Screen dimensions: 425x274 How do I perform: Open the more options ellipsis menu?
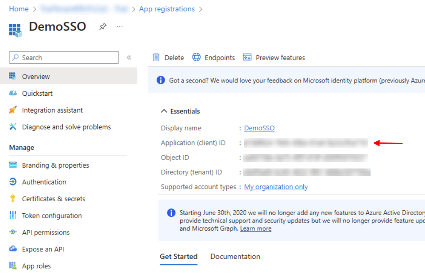coord(120,27)
